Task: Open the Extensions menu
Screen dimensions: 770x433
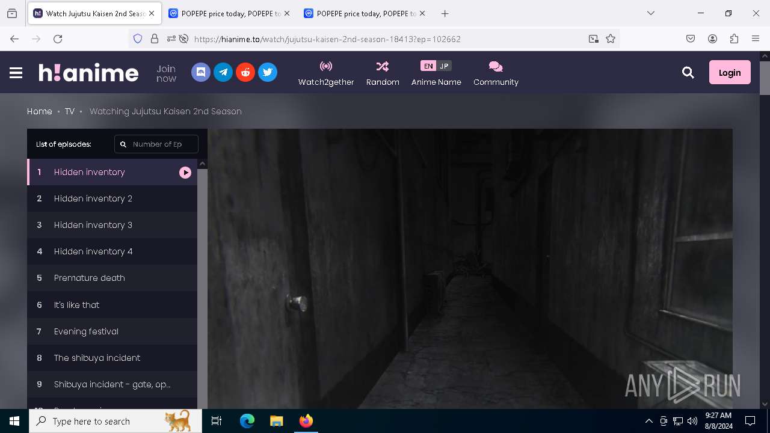Action: point(734,38)
